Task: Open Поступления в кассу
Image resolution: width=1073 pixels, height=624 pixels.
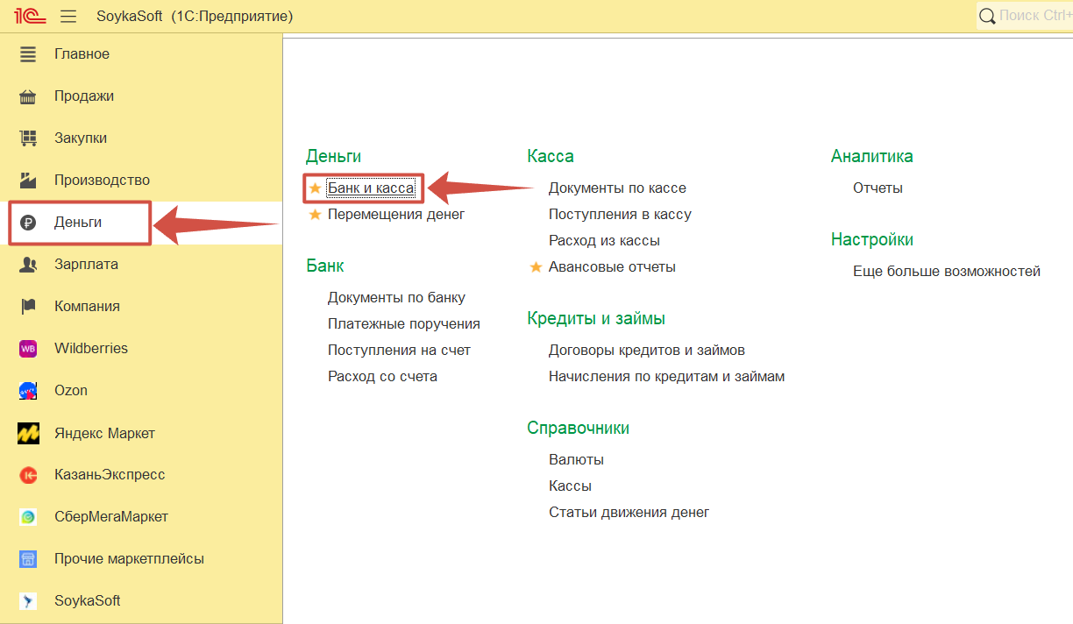Action: click(620, 214)
